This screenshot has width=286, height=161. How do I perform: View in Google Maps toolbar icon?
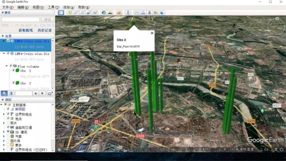pos(156,13)
